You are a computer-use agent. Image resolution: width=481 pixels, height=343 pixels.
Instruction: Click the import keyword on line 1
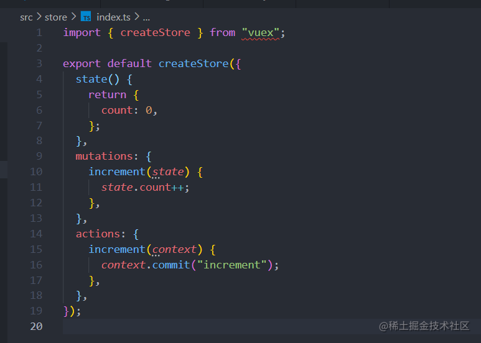tap(82, 32)
